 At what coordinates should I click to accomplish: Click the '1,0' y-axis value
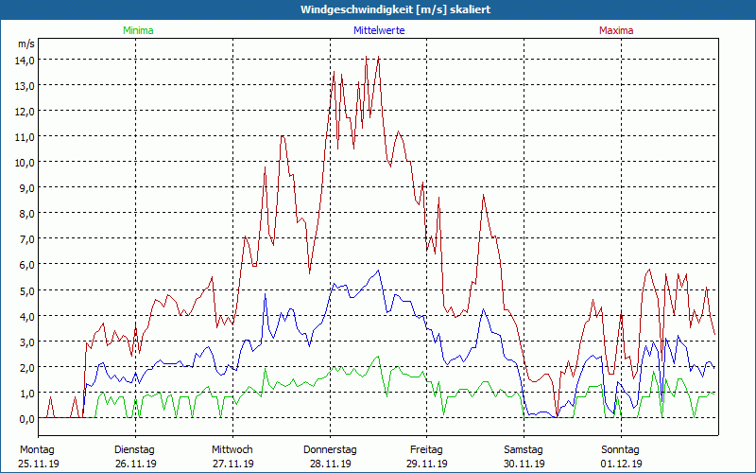[27, 394]
